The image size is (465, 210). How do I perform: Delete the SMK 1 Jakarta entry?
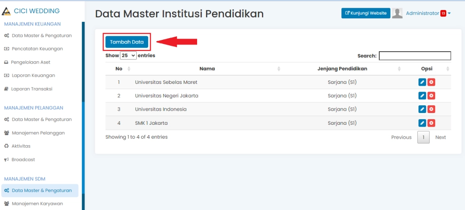431,123
